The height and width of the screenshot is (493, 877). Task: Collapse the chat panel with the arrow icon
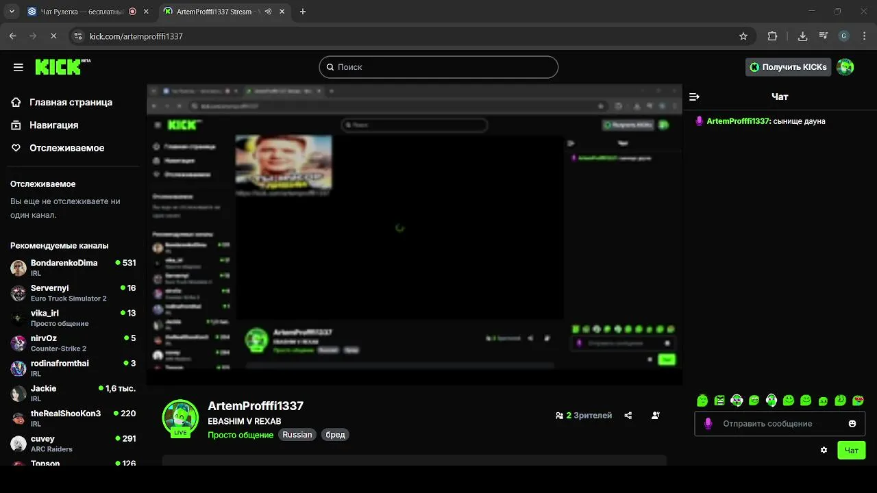pos(694,97)
